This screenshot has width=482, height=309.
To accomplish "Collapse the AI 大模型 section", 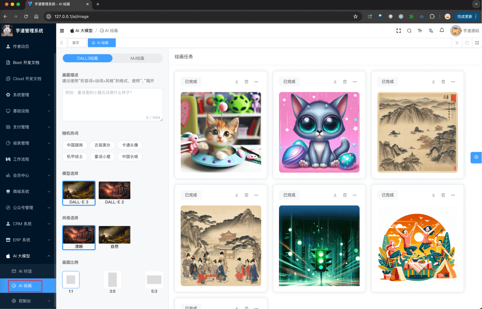I will click(27, 256).
